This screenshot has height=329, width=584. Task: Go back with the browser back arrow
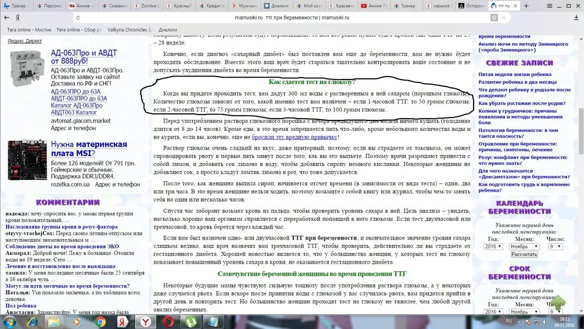coord(6,18)
